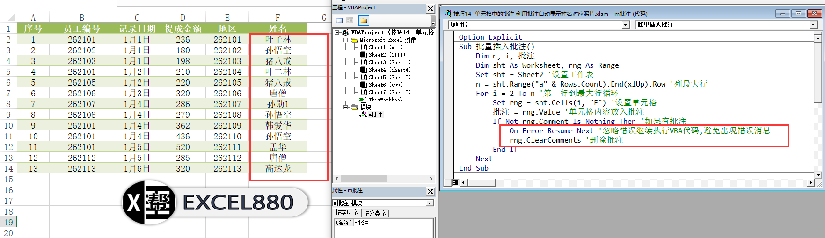
Task: Click the 'rng.ClearComments' code line
Action: point(566,140)
